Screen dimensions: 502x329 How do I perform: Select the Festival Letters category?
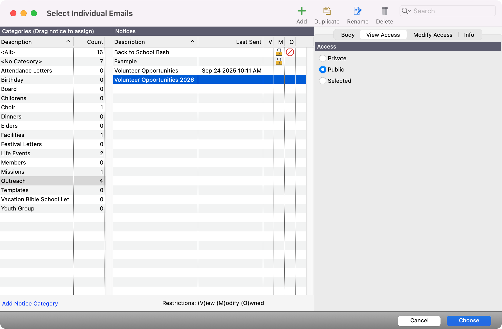52,144
